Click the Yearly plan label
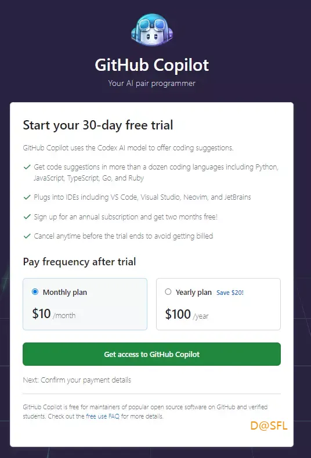The width and height of the screenshot is (311, 458). click(x=194, y=293)
